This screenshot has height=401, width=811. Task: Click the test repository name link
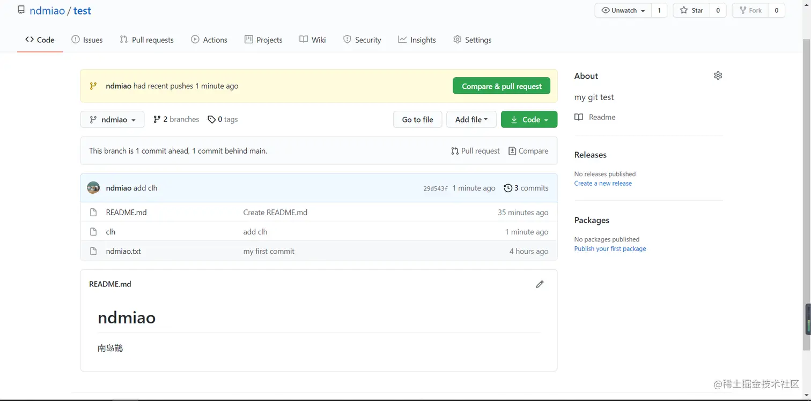pos(82,11)
